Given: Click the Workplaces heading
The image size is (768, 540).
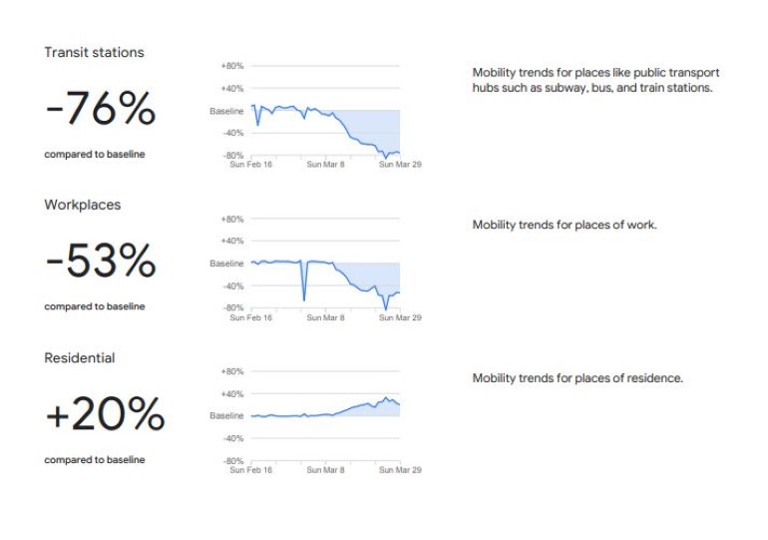Looking at the screenshot, I should coord(82,205).
